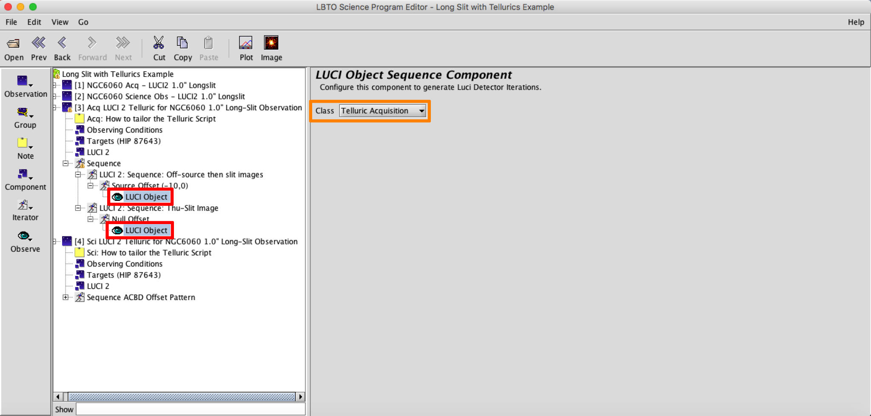Open the Help menu
Viewport: 871px width, 416px height.
pos(856,22)
